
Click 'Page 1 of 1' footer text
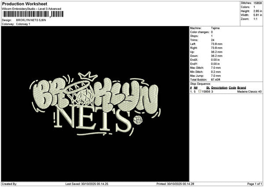255,184
